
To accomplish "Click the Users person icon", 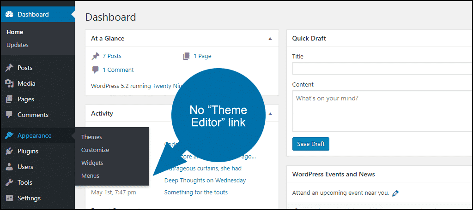I will tap(9, 167).
